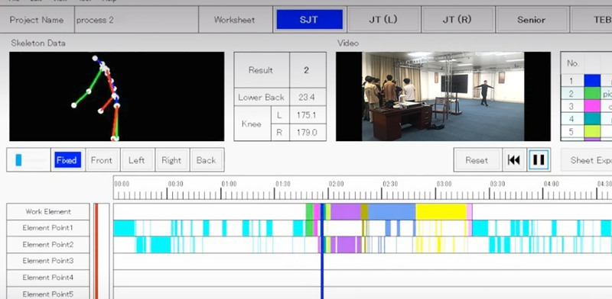Switch skeleton view to Left
The width and height of the screenshot is (612, 299).
pyautogui.click(x=137, y=160)
